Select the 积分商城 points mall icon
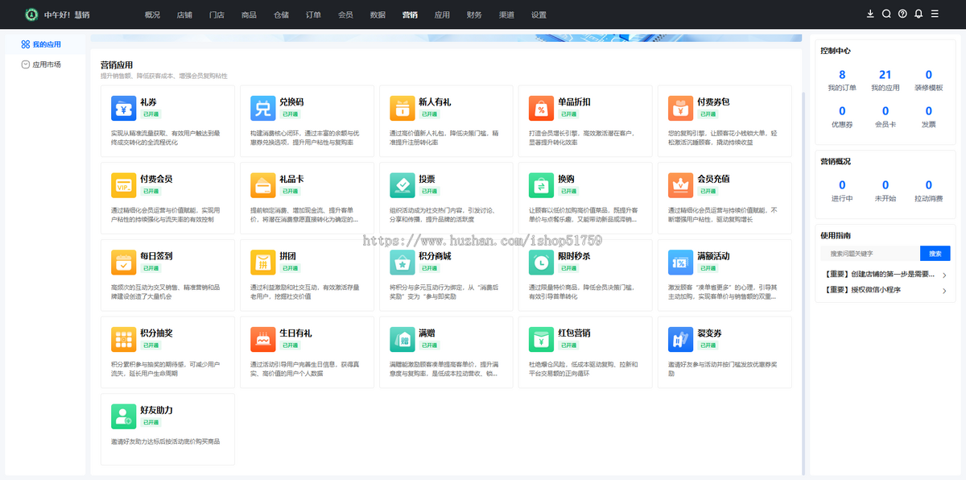 coord(402,262)
